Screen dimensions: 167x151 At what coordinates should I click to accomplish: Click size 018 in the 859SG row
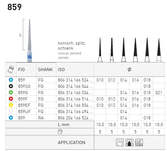coord(147,86)
